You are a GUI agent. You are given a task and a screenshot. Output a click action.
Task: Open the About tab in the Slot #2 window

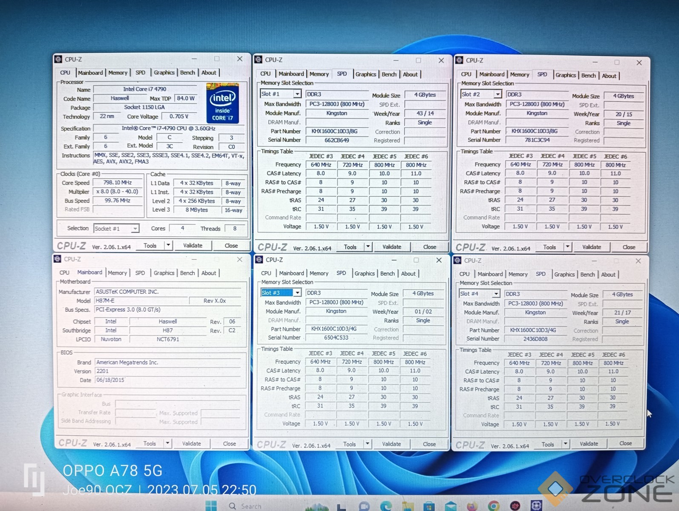(x=609, y=76)
